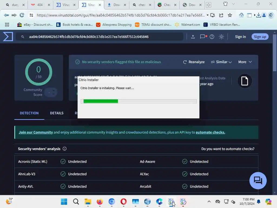
Task: Switch to the first Dow download tab
Action: [x=117, y=5]
